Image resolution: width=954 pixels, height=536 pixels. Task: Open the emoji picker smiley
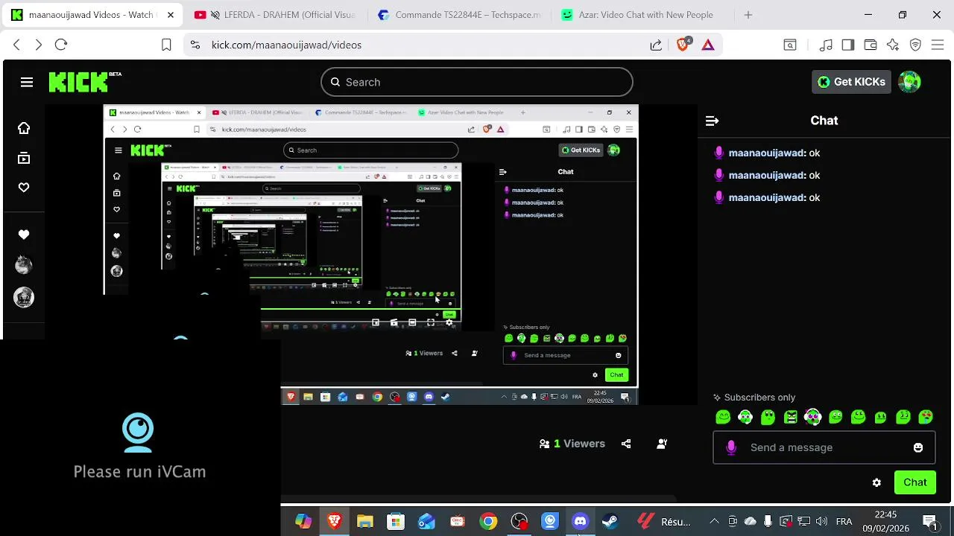point(918,447)
